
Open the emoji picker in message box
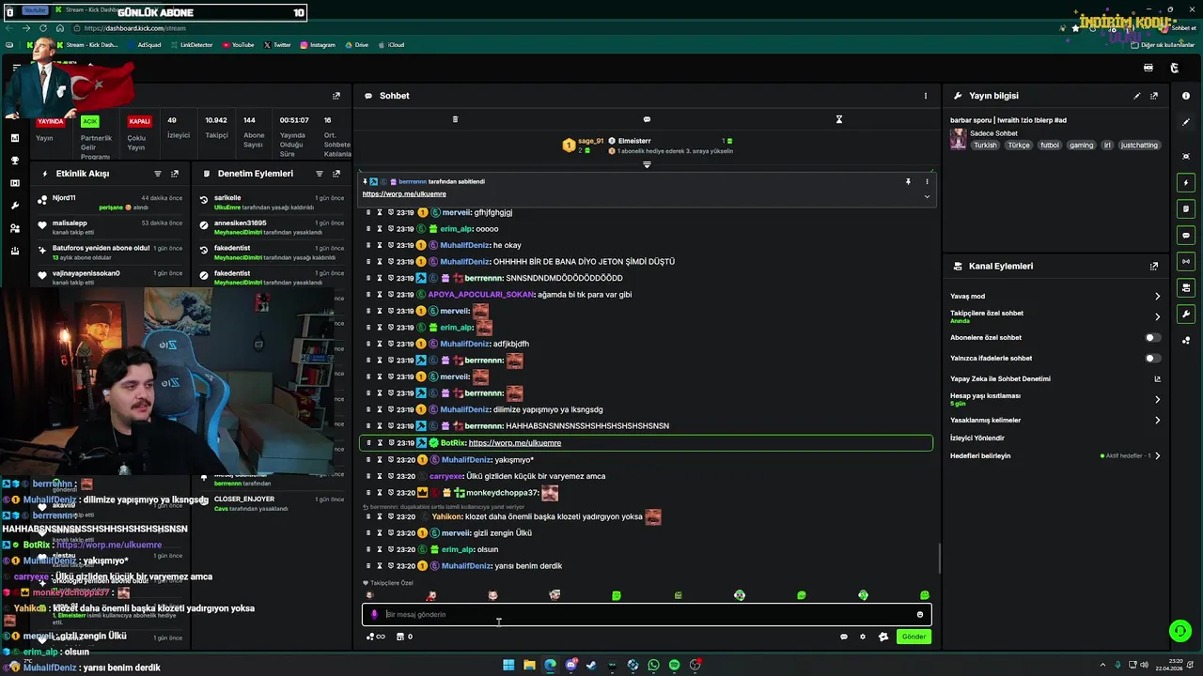coord(920,614)
